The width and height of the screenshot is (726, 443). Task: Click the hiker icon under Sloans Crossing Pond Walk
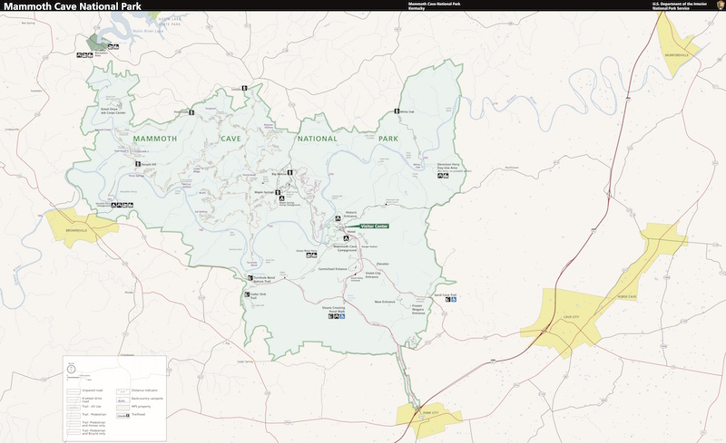pyautogui.click(x=330, y=317)
